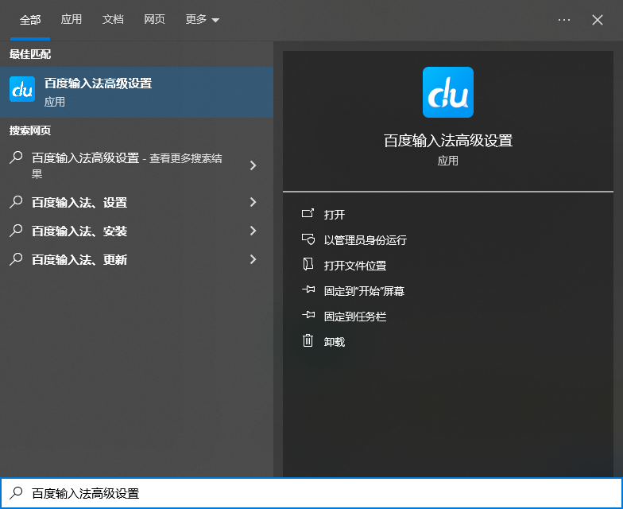Expand the chevron for 百度输入法、安装
This screenshot has width=623, height=509.
pyautogui.click(x=253, y=231)
